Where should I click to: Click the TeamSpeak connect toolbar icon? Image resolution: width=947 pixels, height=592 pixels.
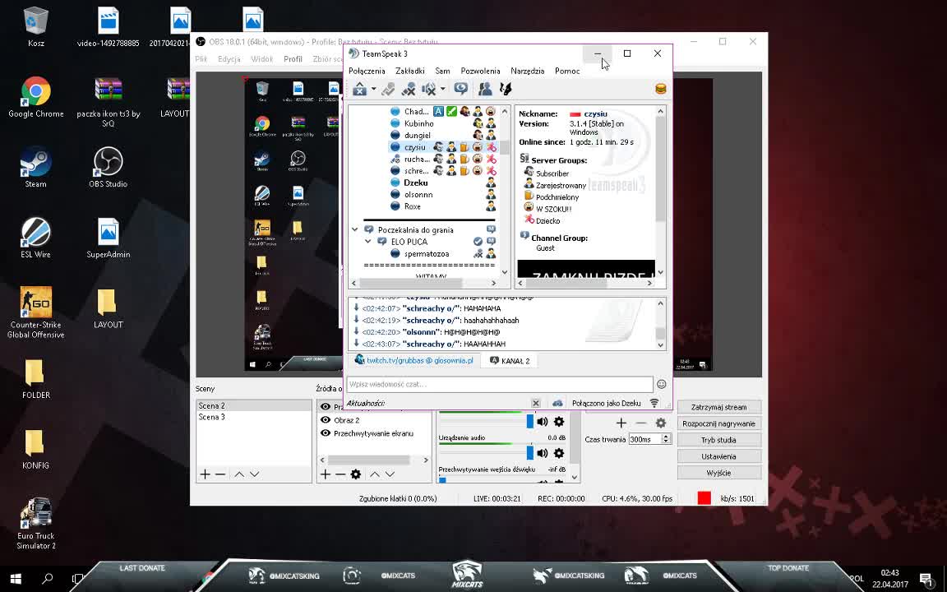[359, 89]
